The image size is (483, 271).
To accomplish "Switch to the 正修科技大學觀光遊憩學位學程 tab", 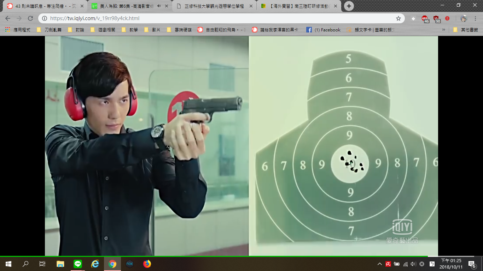I will (x=214, y=6).
